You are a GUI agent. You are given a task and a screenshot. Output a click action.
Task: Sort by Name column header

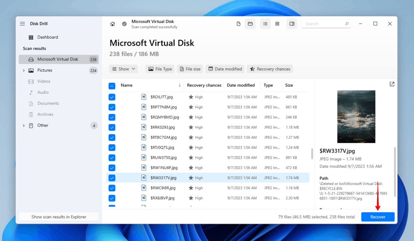point(127,85)
